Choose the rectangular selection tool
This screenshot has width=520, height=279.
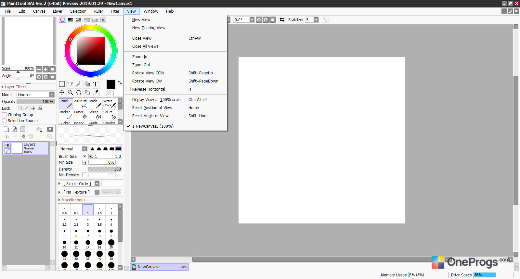[62, 84]
